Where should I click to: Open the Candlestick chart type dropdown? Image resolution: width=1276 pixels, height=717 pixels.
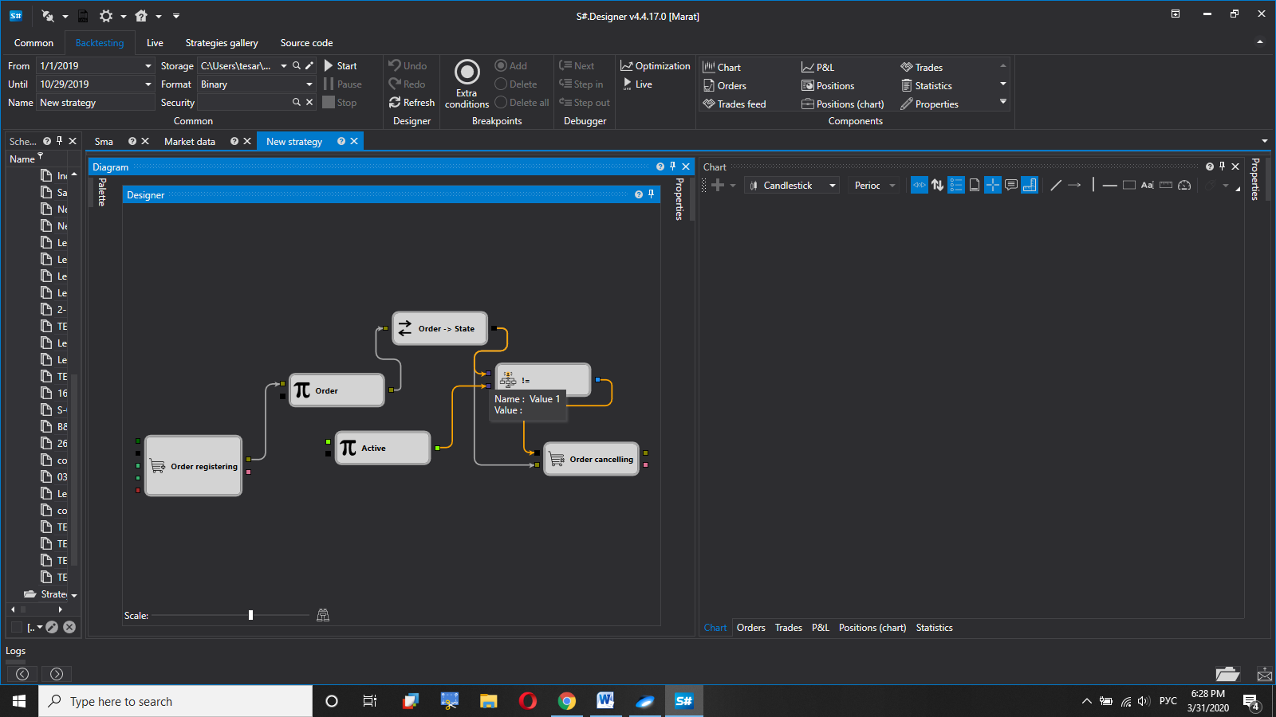pos(793,186)
